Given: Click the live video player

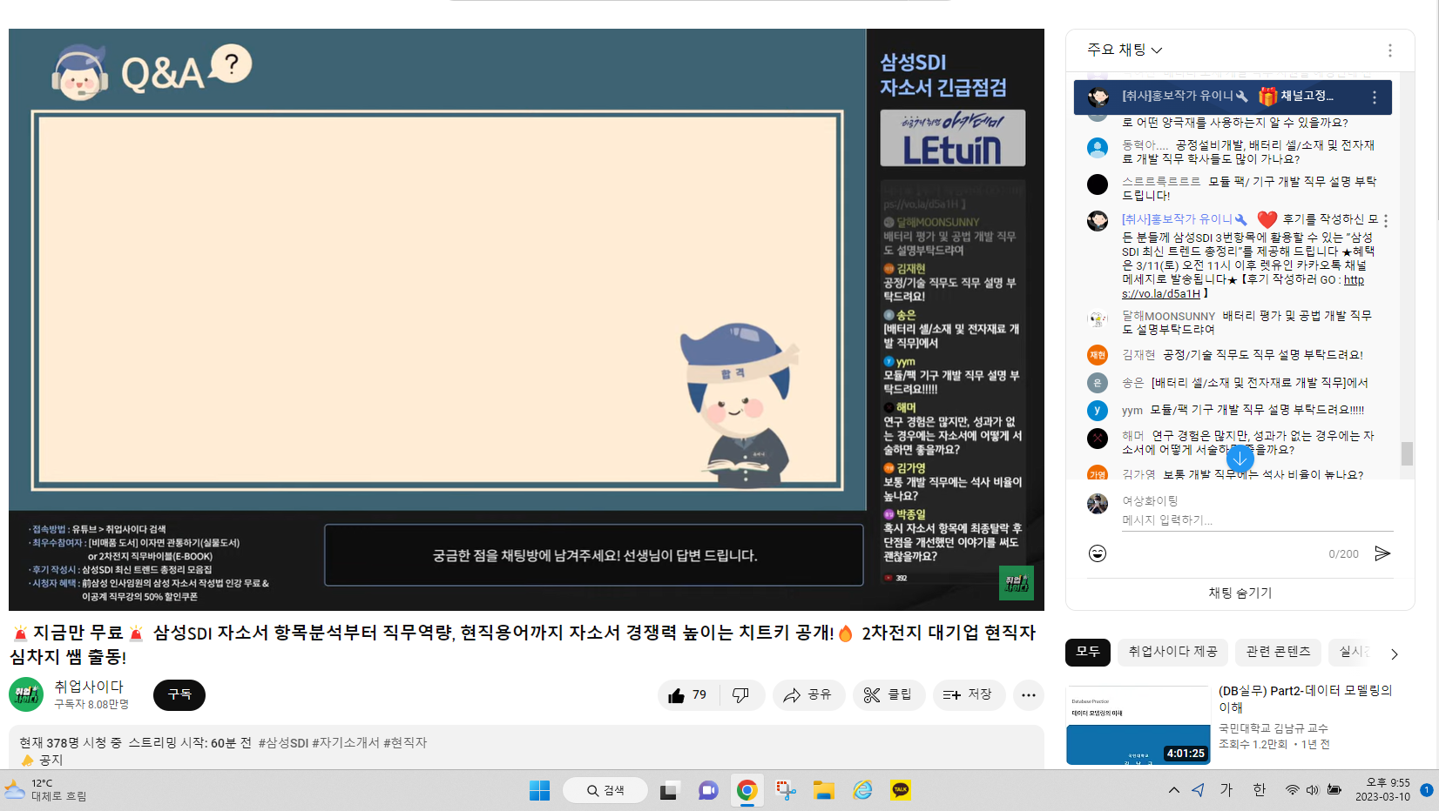Looking at the screenshot, I should pyautogui.click(x=526, y=319).
